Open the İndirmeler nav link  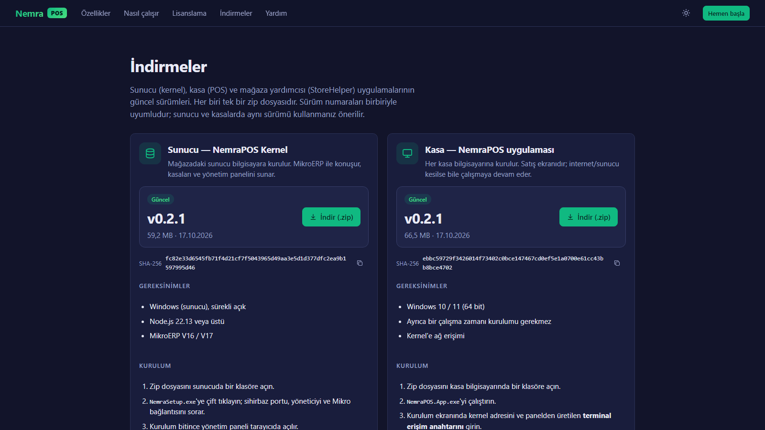pyautogui.click(x=236, y=13)
